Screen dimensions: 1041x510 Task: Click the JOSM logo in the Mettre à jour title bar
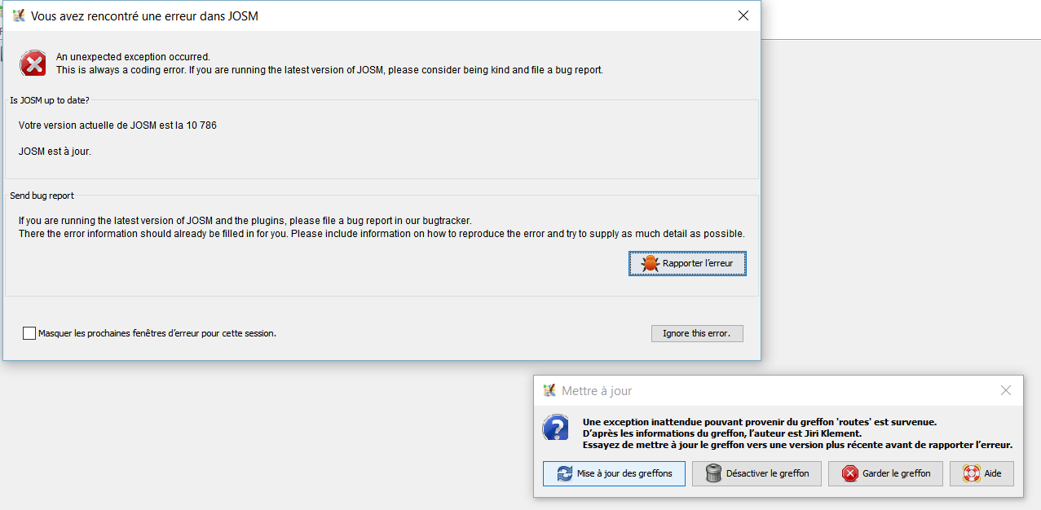click(549, 391)
